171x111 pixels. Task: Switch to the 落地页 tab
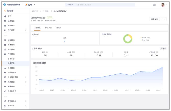59,28
